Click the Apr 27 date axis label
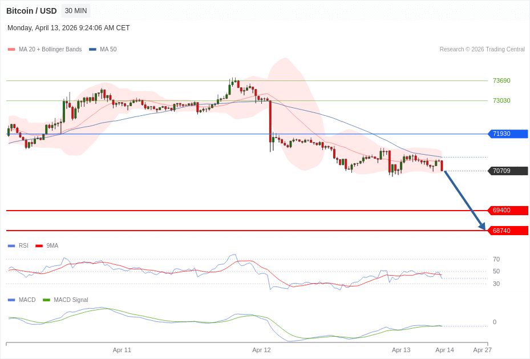The image size is (530, 359). [x=482, y=350]
